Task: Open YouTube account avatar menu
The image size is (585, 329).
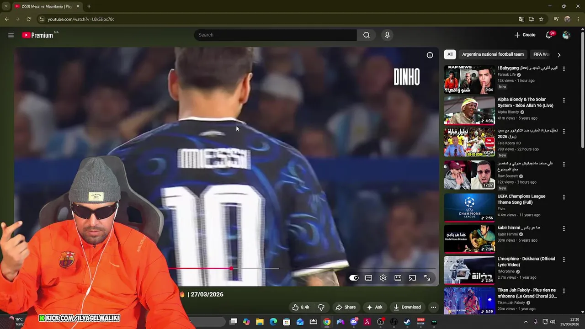Action: pyautogui.click(x=566, y=35)
